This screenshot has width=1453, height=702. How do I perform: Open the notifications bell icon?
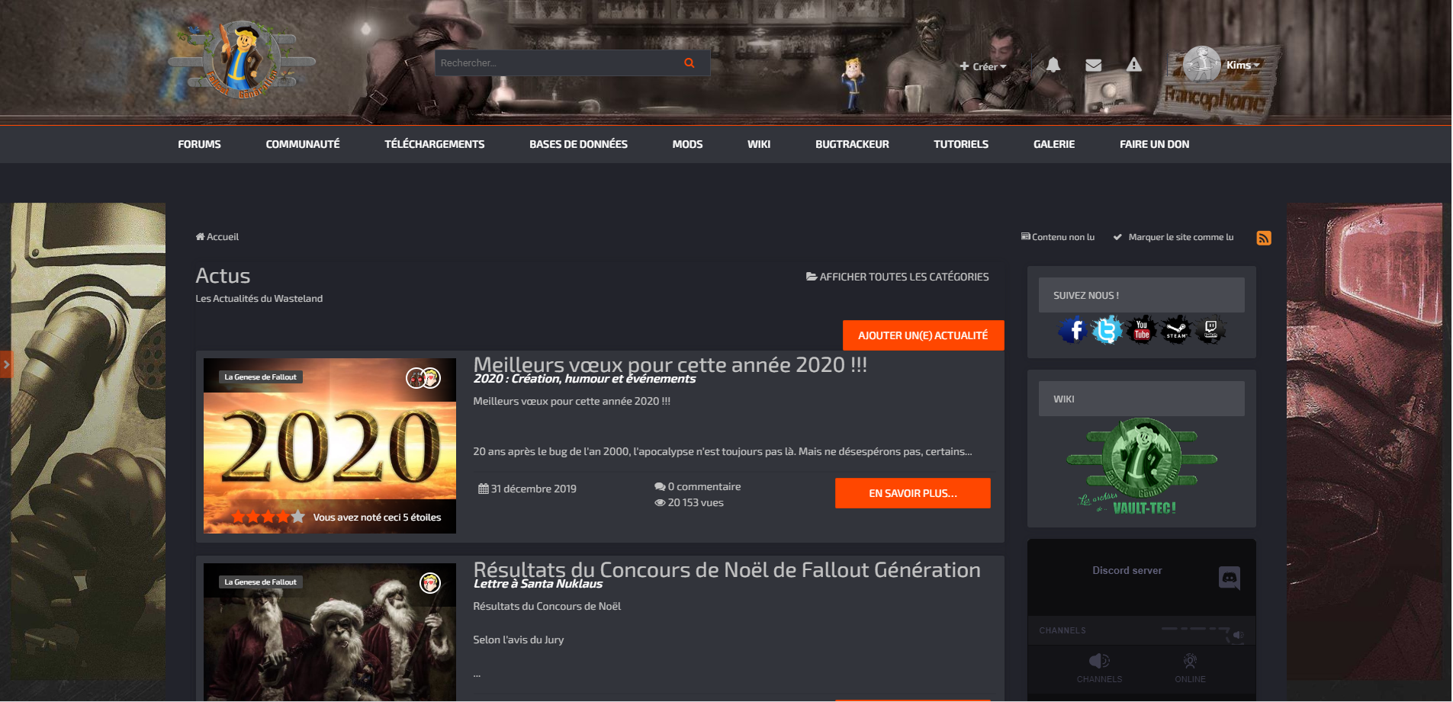(x=1053, y=65)
